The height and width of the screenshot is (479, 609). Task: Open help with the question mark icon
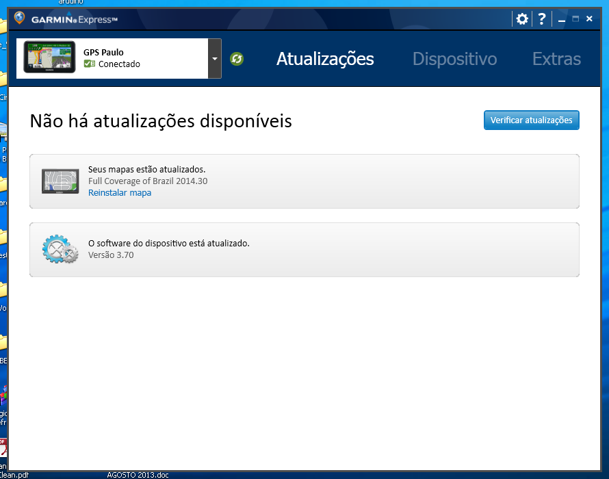click(x=541, y=18)
